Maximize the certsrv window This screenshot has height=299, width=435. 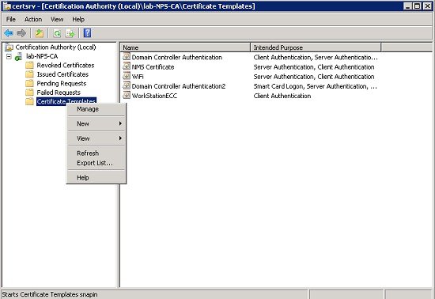click(417, 6)
